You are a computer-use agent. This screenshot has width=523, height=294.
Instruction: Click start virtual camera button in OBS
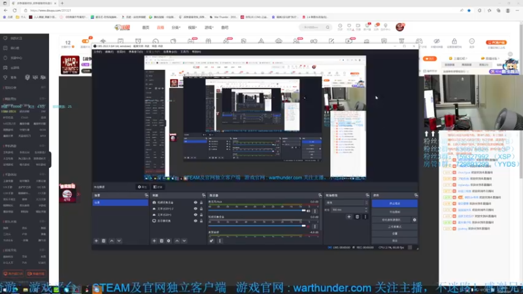coord(392,220)
